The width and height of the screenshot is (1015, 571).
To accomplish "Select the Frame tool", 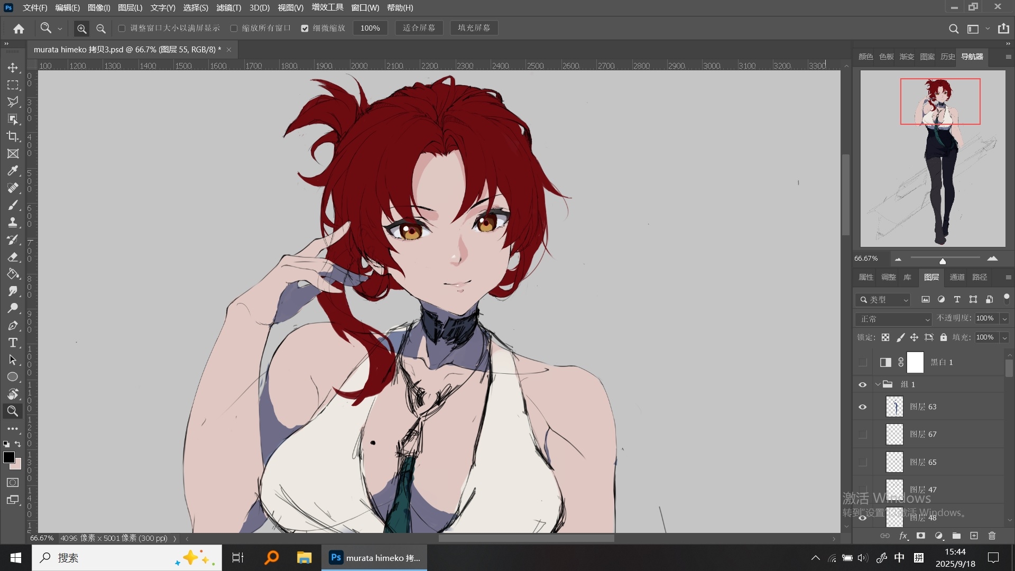I will (13, 154).
